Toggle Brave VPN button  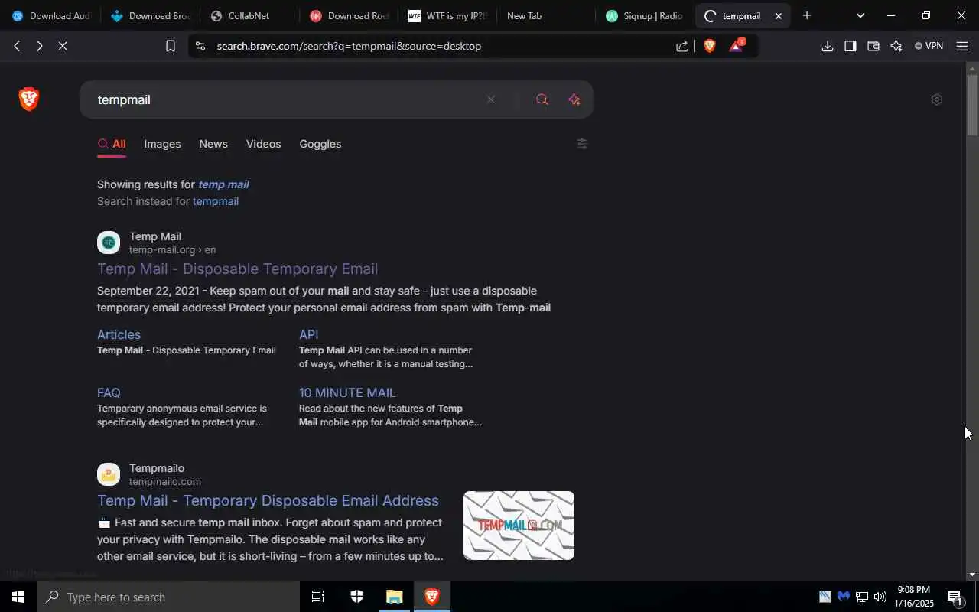coord(929,46)
